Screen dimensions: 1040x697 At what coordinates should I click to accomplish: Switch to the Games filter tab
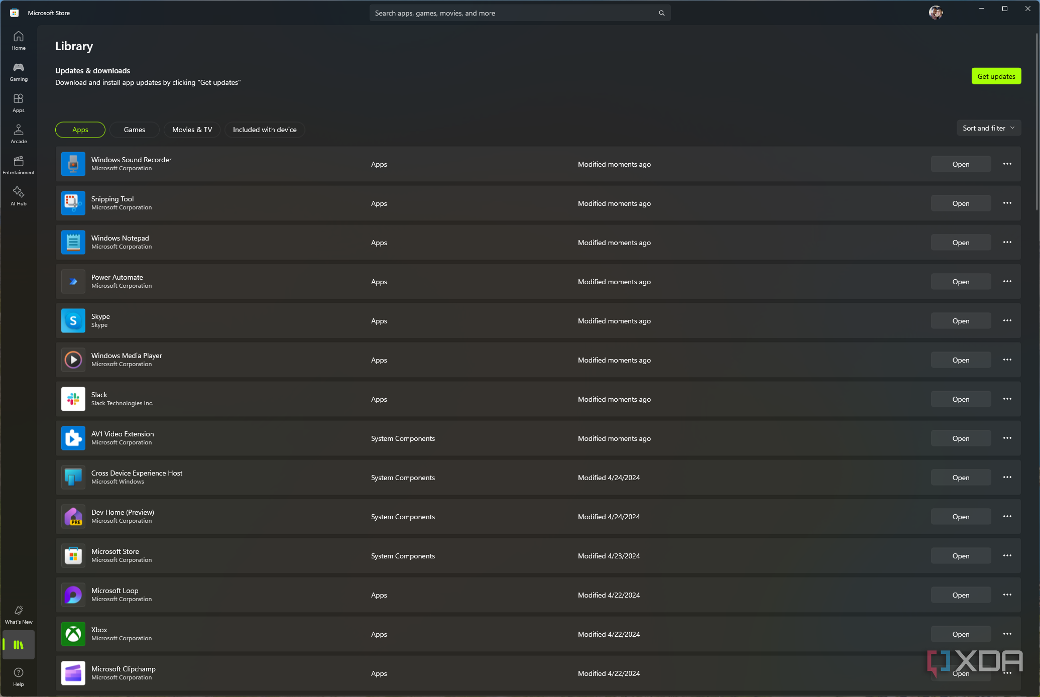[135, 130]
